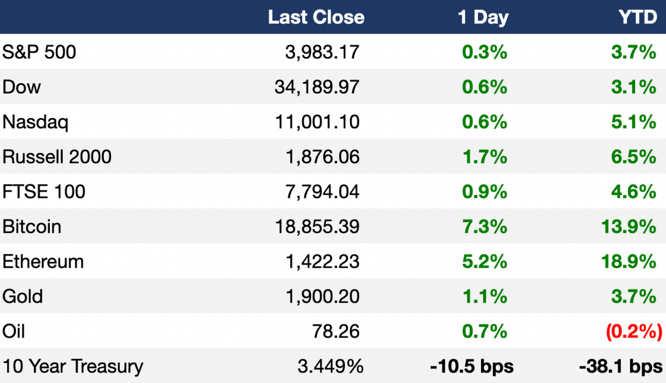Click the Dow row label
666x383 pixels.
point(22,87)
